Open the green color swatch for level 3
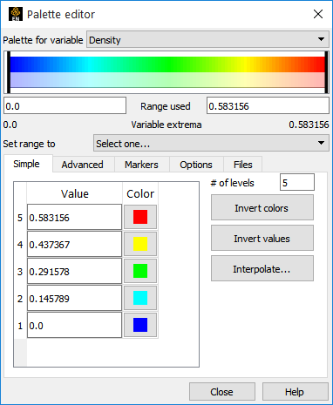Image resolution: width=333 pixels, height=405 pixels. coord(140,271)
